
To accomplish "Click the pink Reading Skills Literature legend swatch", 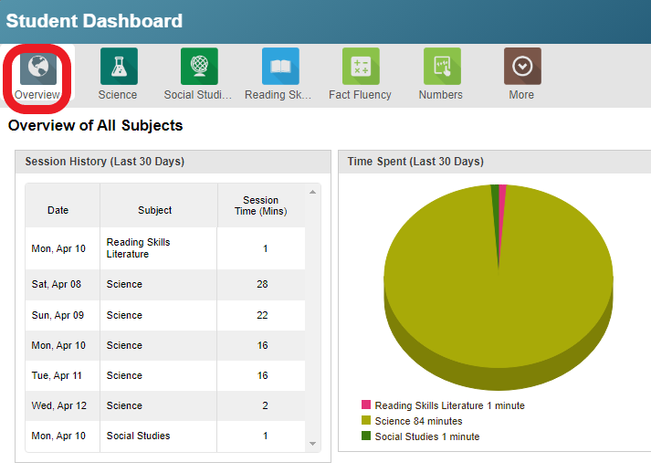I will coord(366,405).
